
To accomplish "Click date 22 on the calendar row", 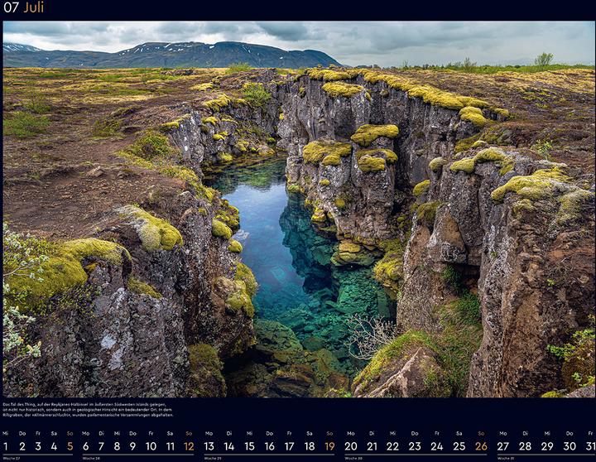I will (x=392, y=445).
